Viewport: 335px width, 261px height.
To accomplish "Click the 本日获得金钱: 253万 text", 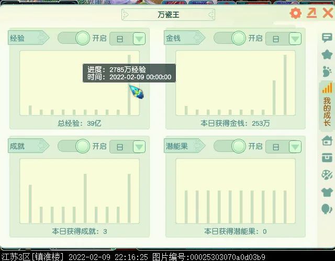I will click(235, 123).
